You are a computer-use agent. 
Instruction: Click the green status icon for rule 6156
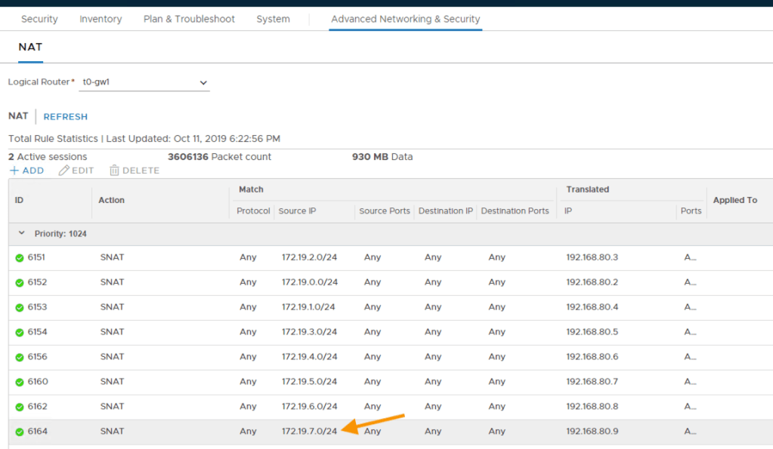click(20, 358)
